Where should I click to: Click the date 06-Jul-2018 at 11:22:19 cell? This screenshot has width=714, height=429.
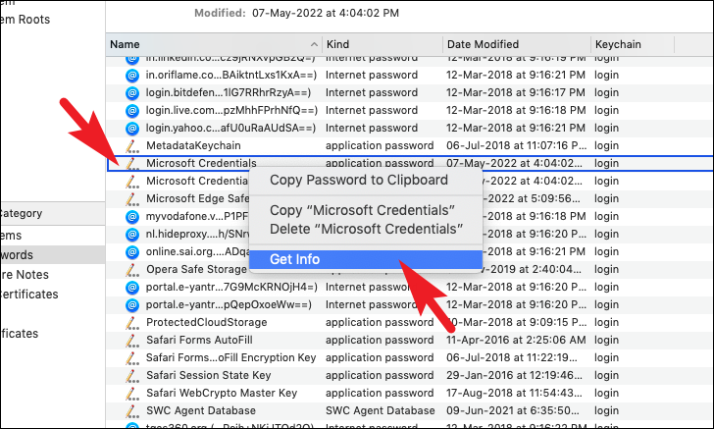tap(512, 358)
